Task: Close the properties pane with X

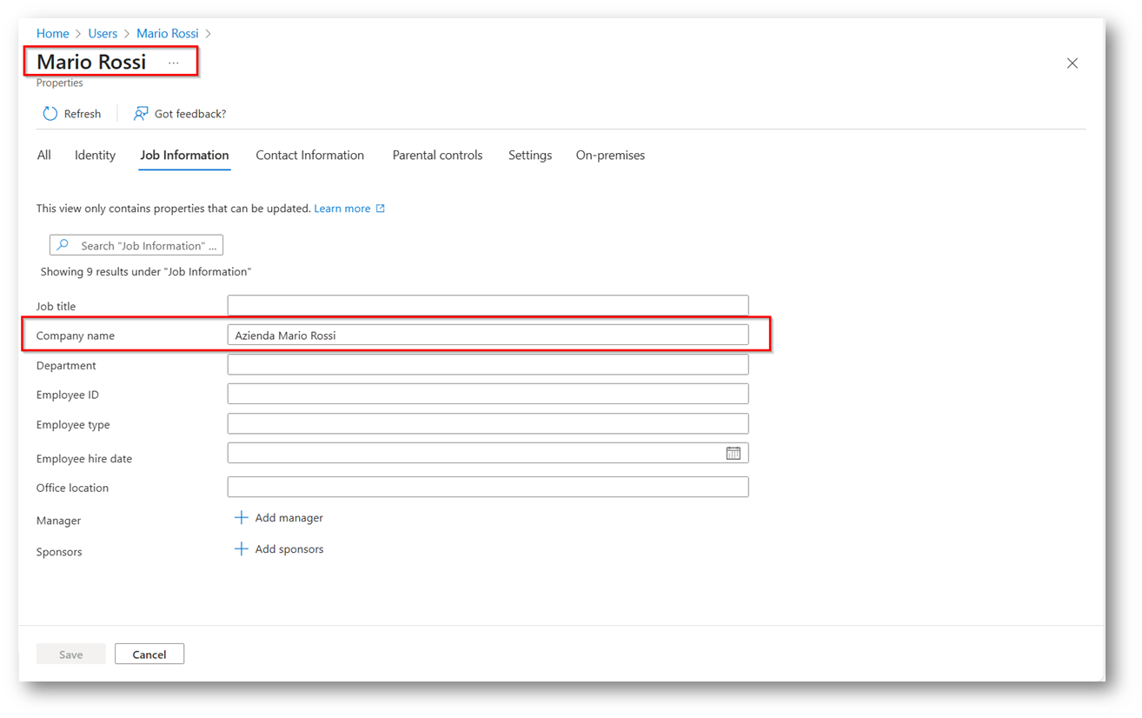Action: coord(1072,63)
